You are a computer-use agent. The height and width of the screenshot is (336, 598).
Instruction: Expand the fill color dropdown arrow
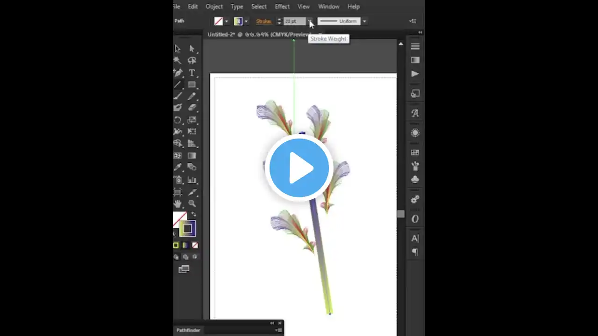[227, 21]
